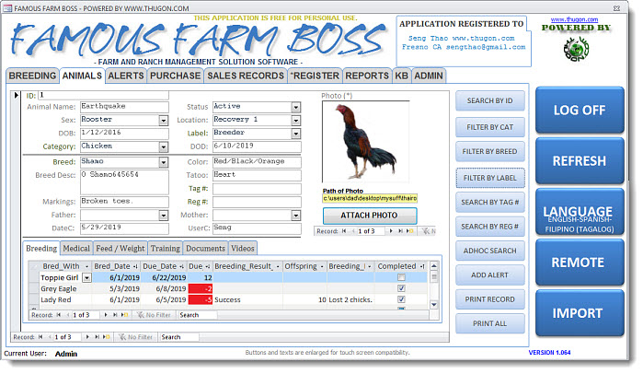Viewport: 643px width, 374px height.
Task: Open the Category dropdown showing Chicken
Action: click(163, 146)
